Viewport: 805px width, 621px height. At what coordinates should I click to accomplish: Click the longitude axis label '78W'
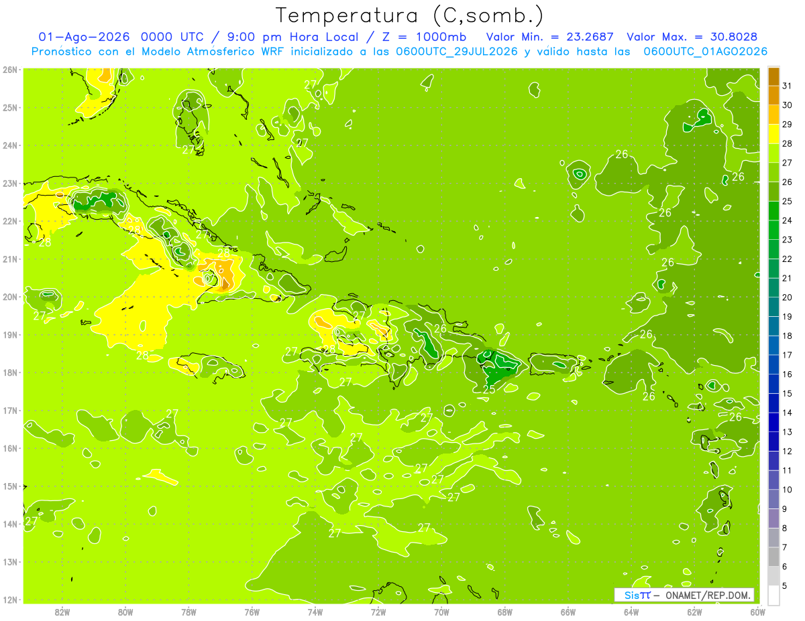(189, 611)
